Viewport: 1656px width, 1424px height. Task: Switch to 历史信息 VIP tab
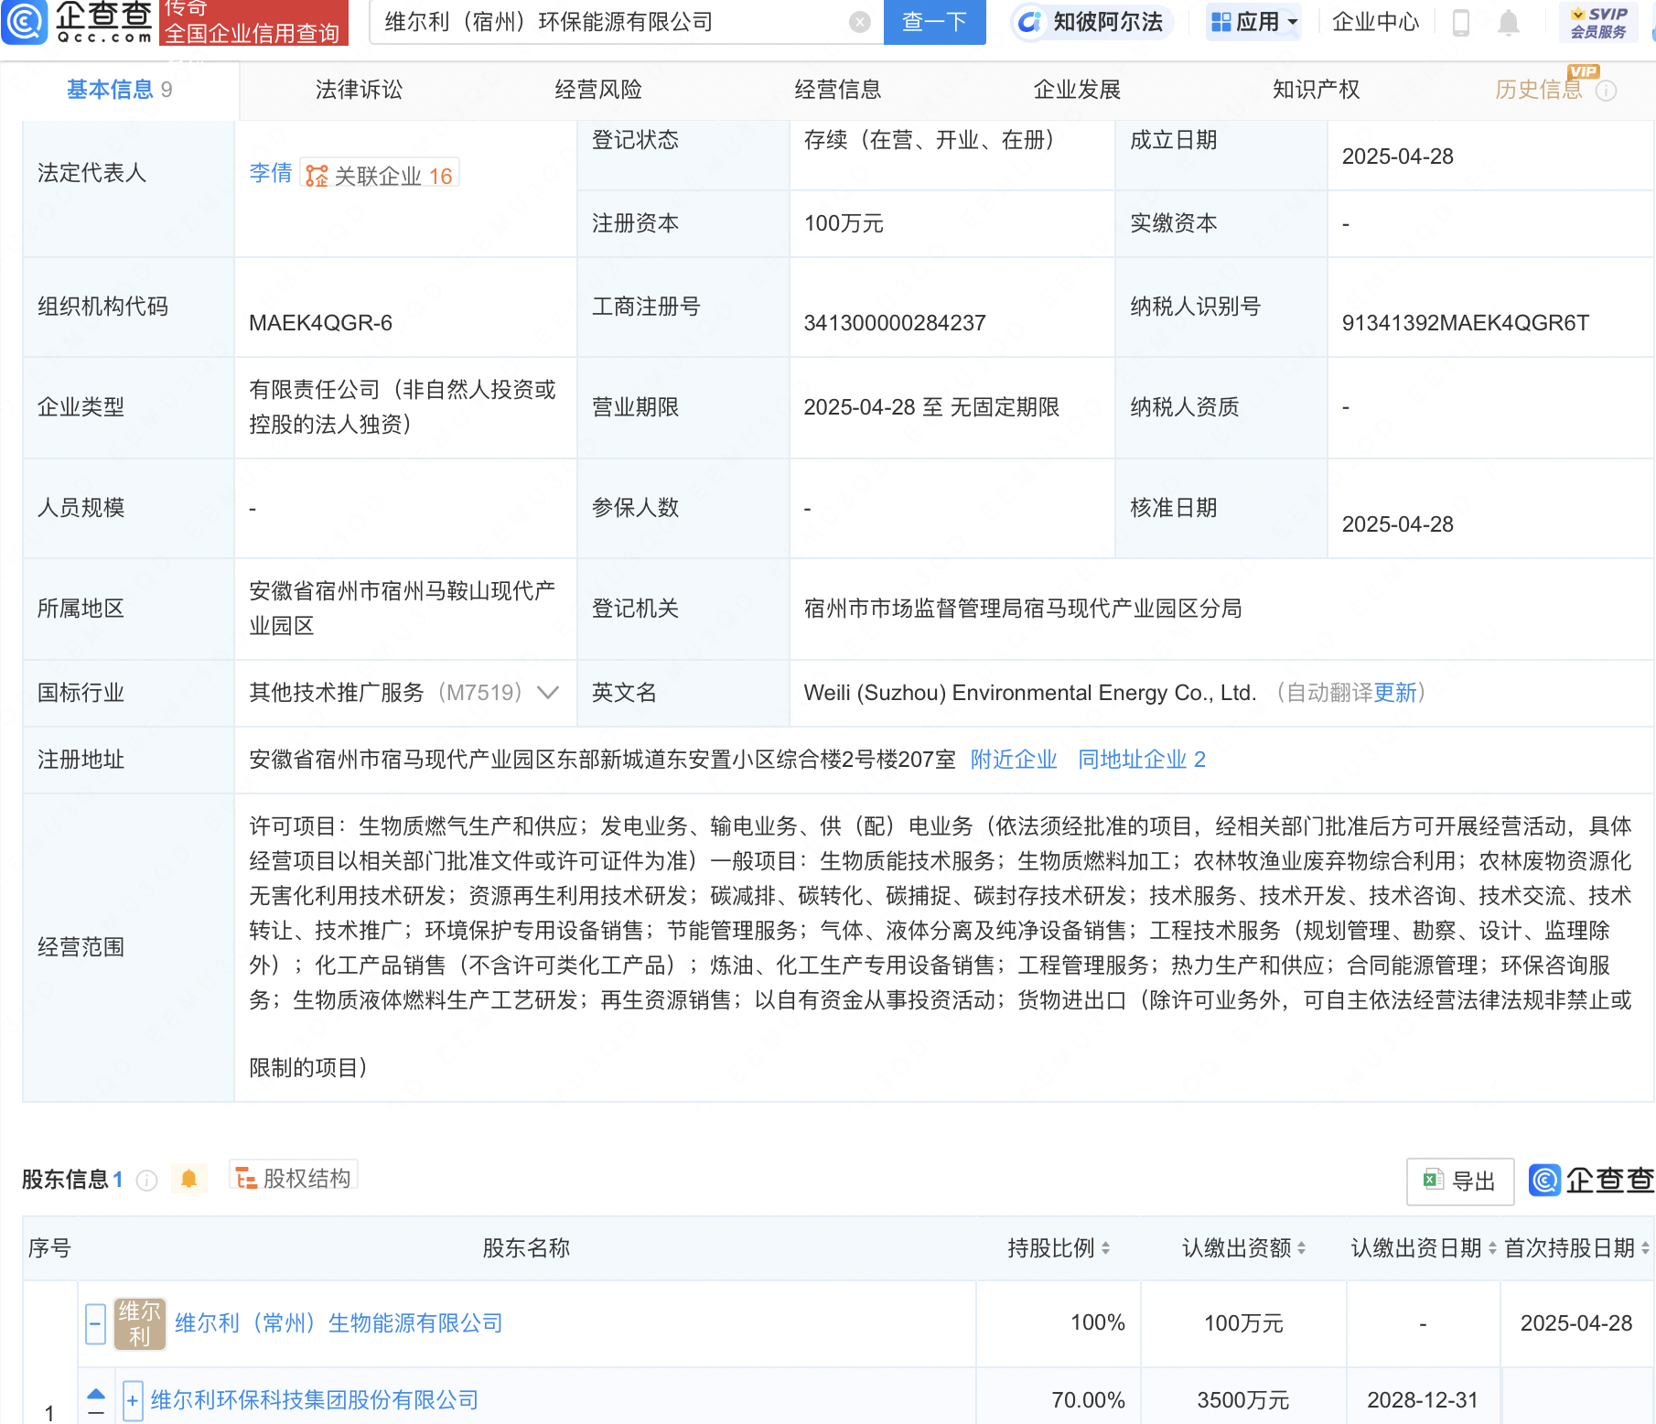click(1539, 90)
